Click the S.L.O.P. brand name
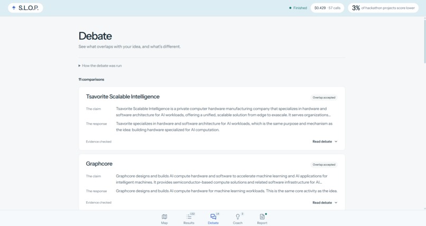 29,8
